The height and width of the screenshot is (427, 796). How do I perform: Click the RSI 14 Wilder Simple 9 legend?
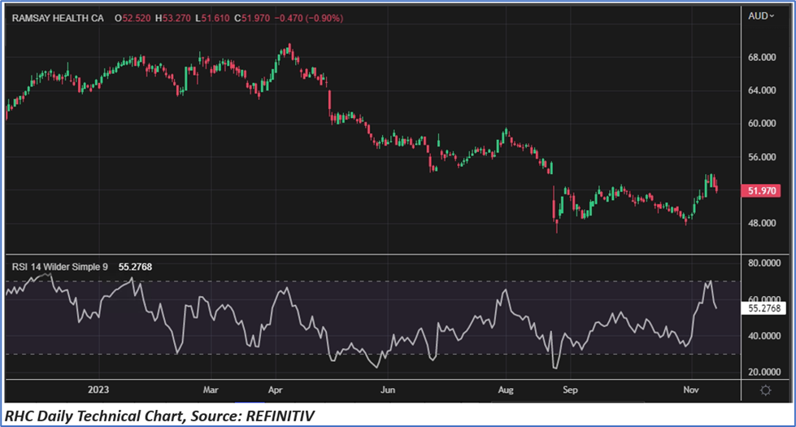click(60, 267)
